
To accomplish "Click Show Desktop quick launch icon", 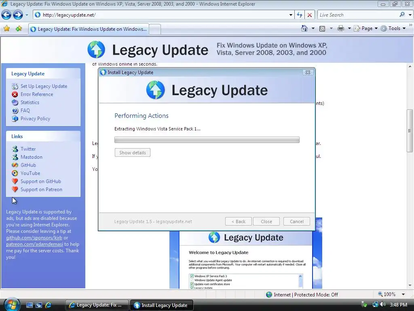I will tap(29, 305).
